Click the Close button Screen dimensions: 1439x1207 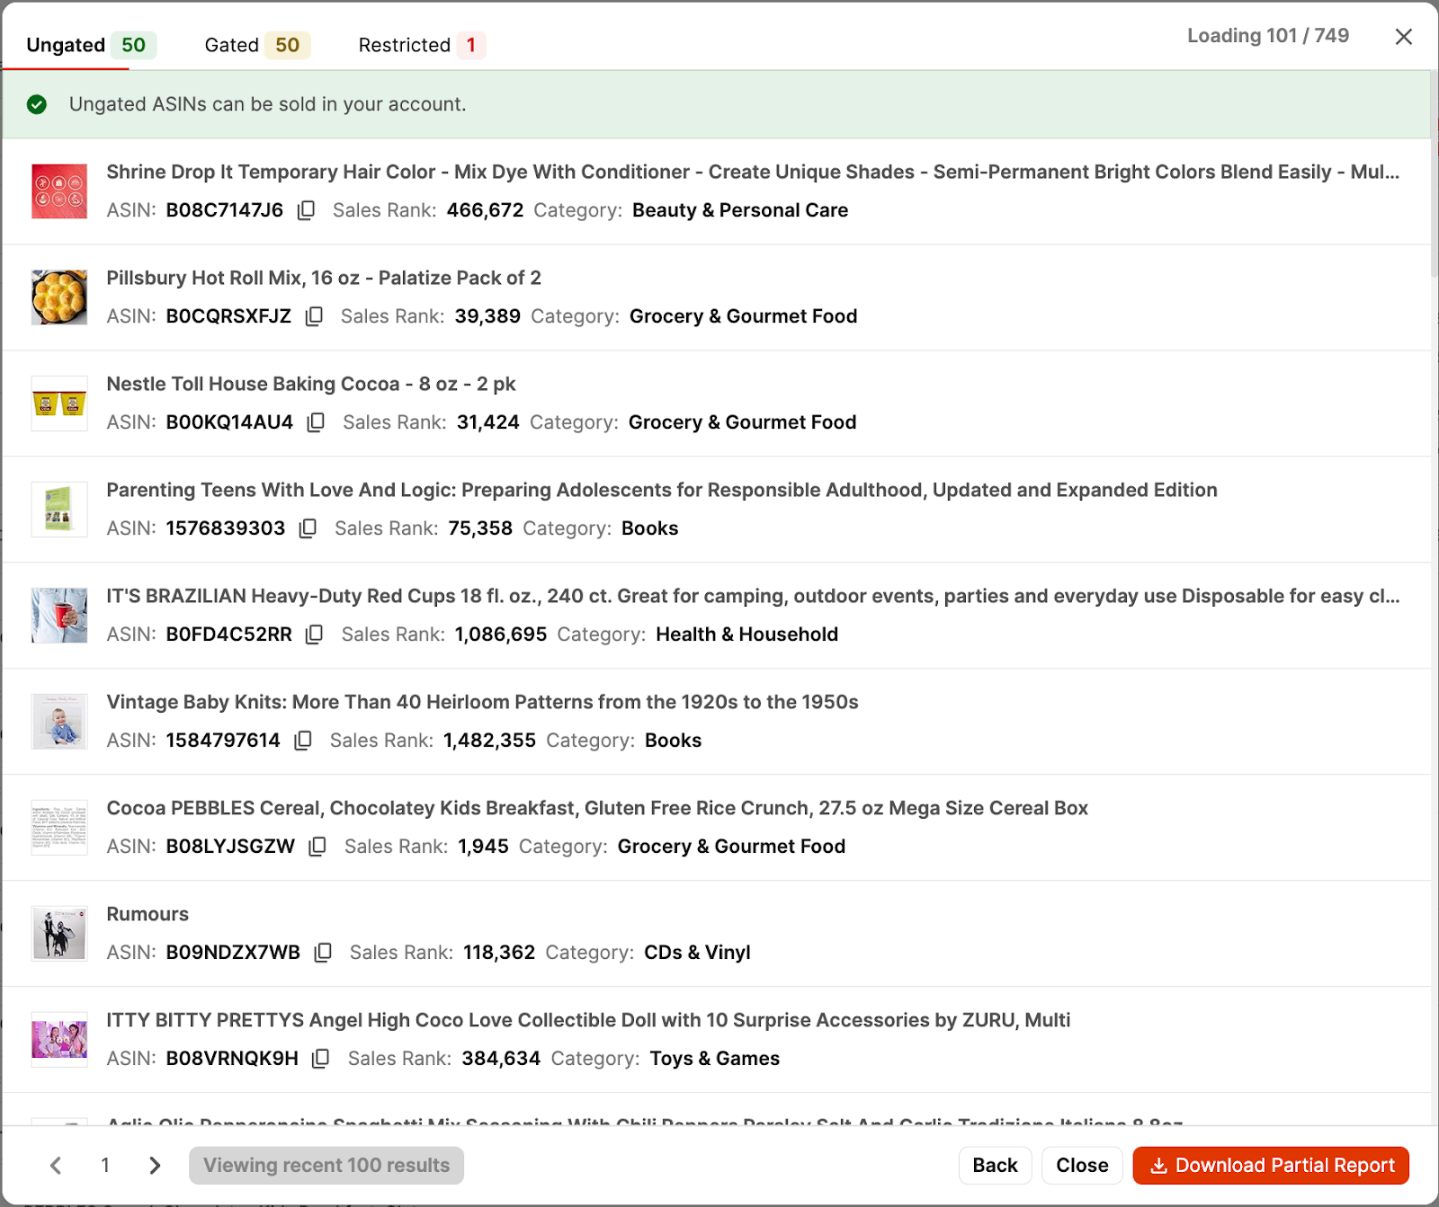pos(1082,1166)
